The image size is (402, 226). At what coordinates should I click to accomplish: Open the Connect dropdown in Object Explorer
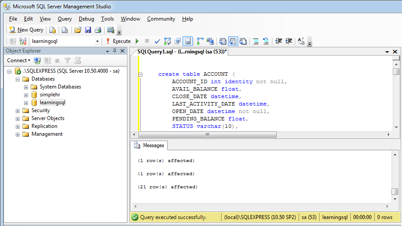click(18, 60)
